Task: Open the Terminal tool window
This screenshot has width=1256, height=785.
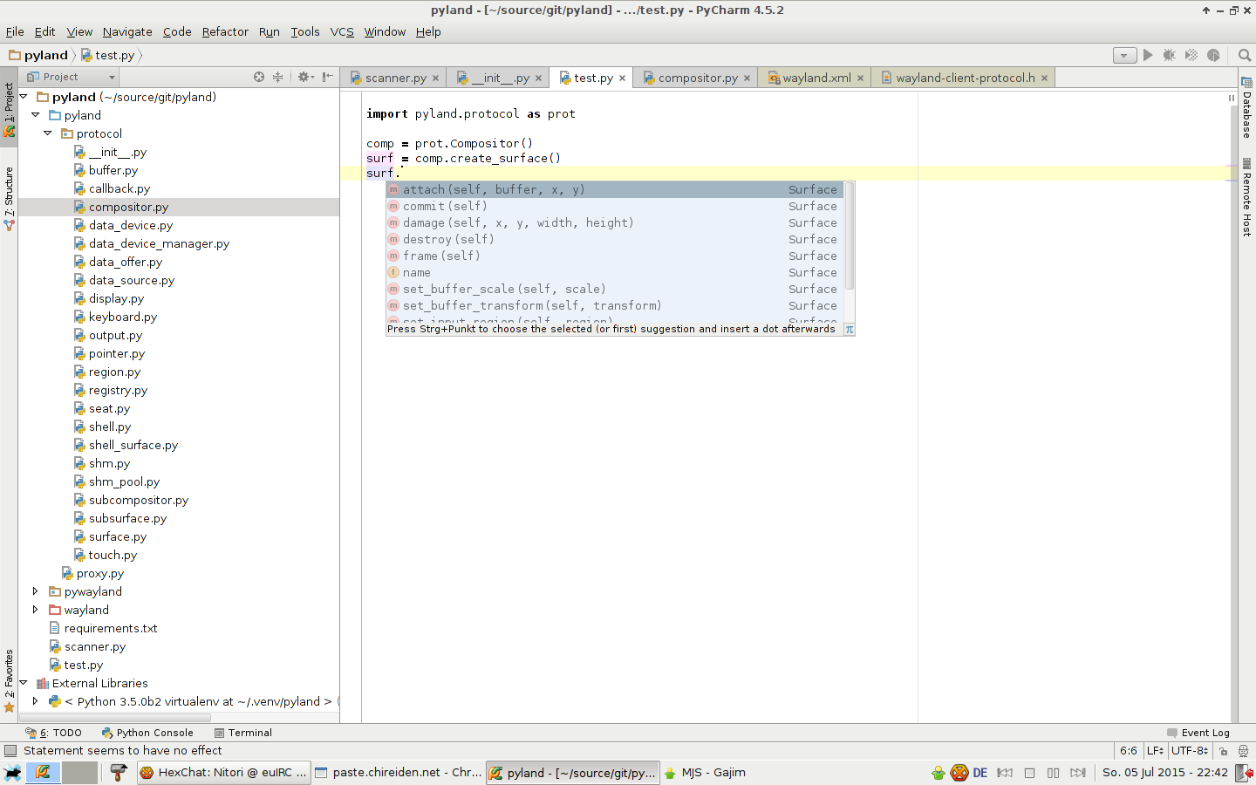Action: tap(243, 733)
